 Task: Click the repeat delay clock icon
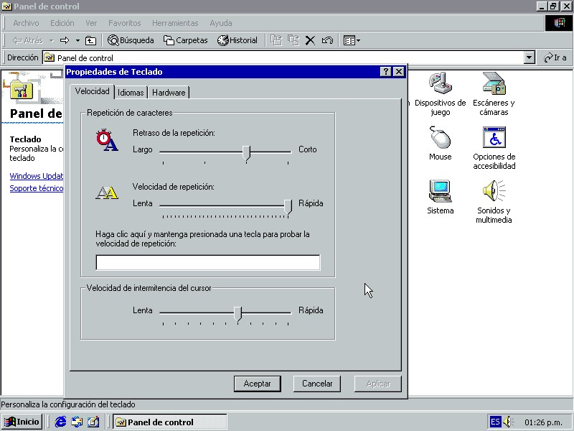point(107,140)
